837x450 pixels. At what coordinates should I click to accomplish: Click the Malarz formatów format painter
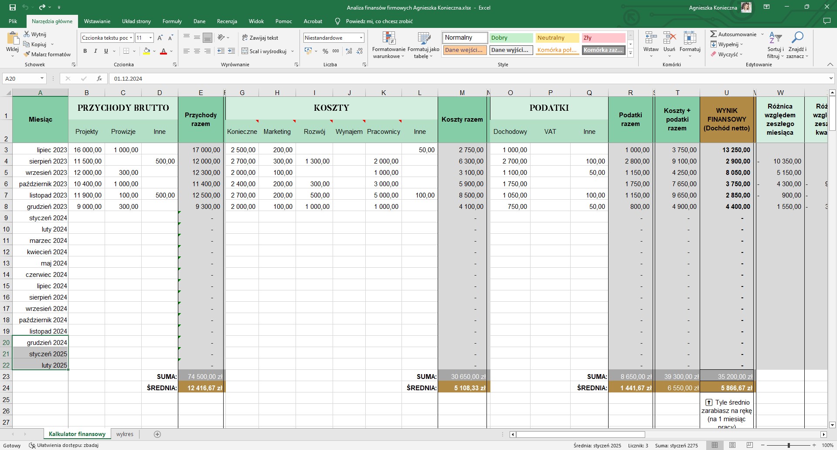coord(47,55)
